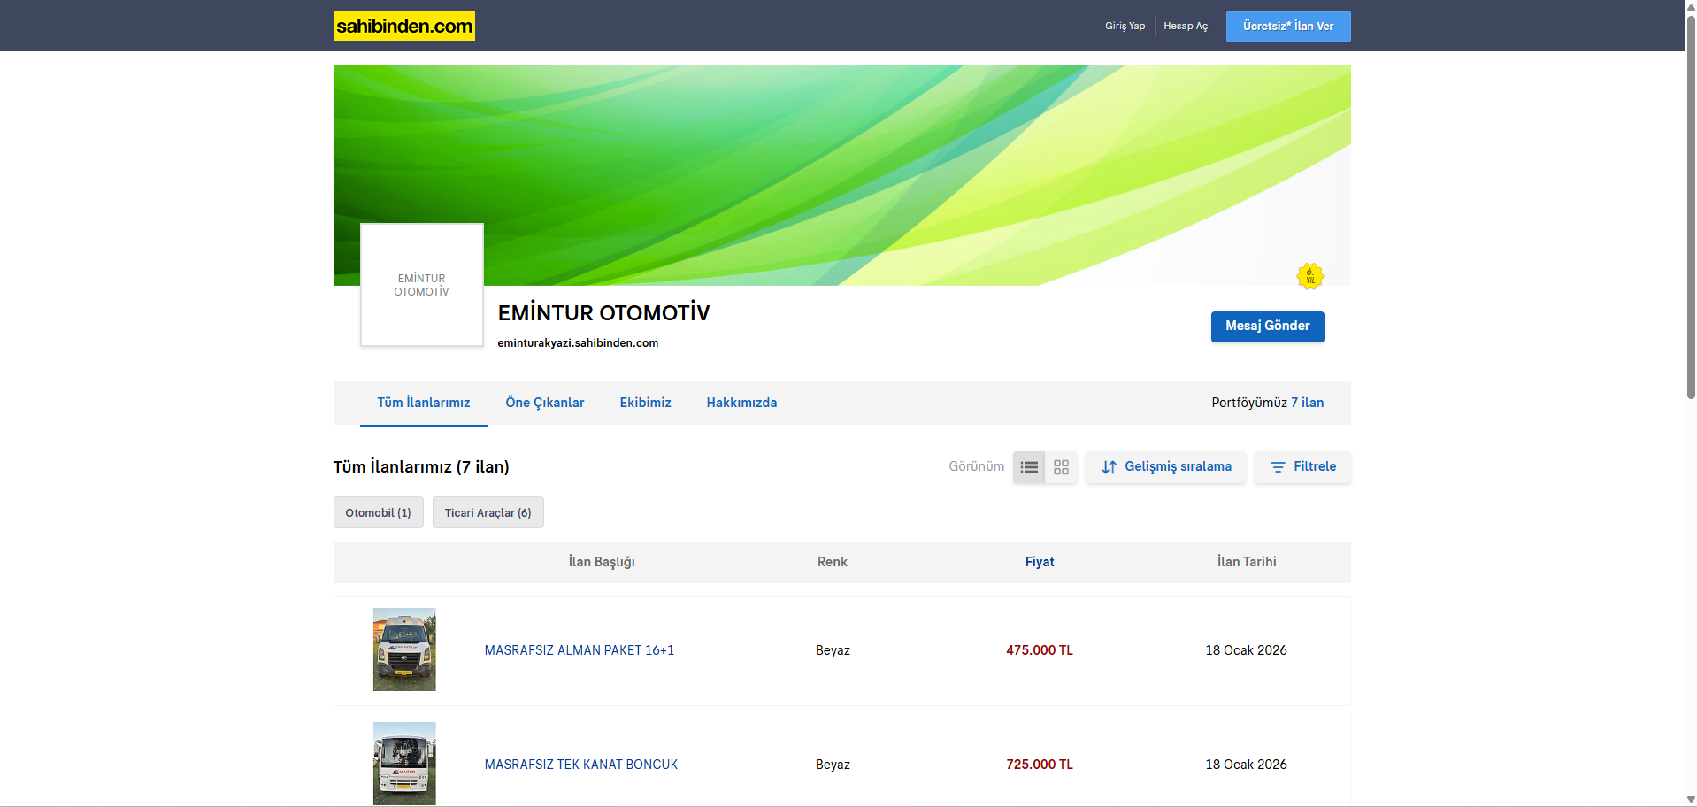The height and width of the screenshot is (807, 1697).
Task: Sort by Renk column header
Action: pos(833,562)
